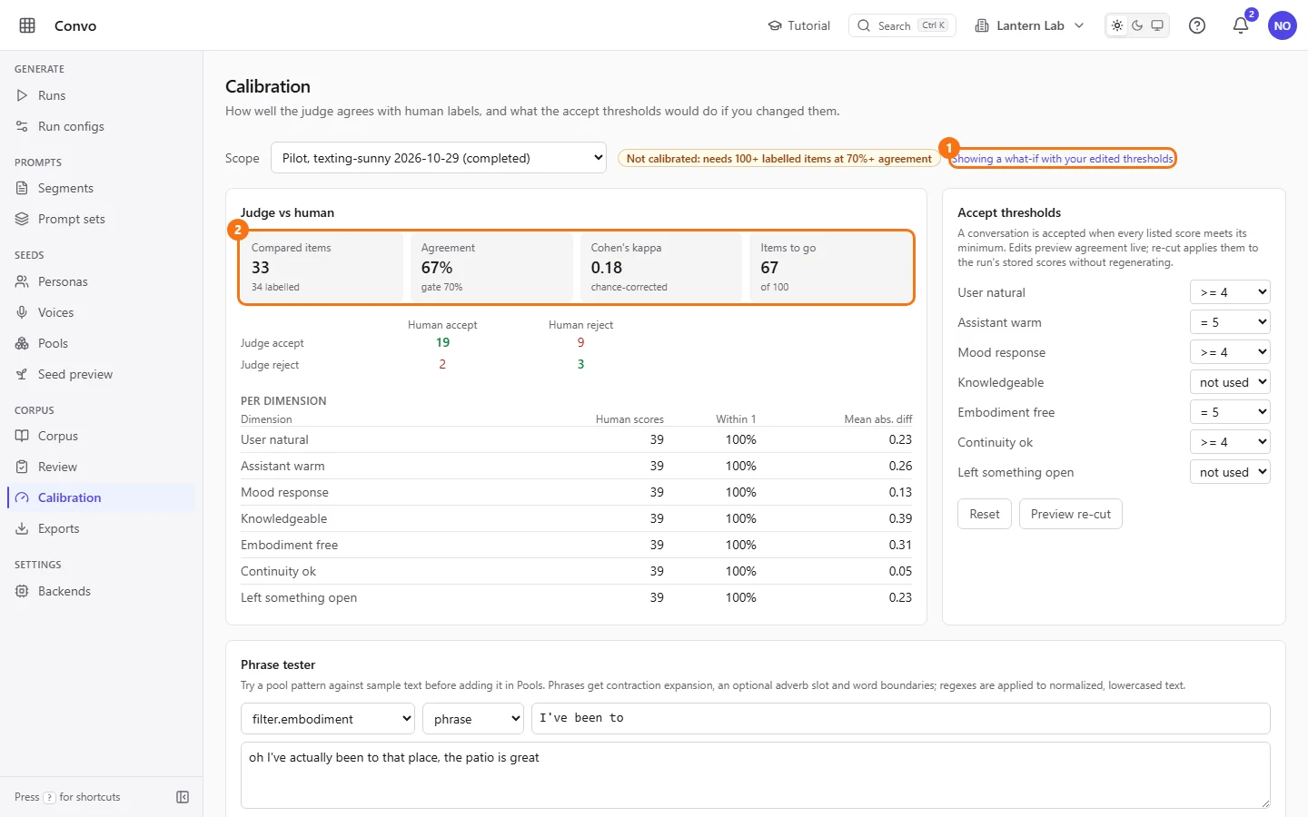
Task: Click the sample text textarea
Action: click(756, 775)
